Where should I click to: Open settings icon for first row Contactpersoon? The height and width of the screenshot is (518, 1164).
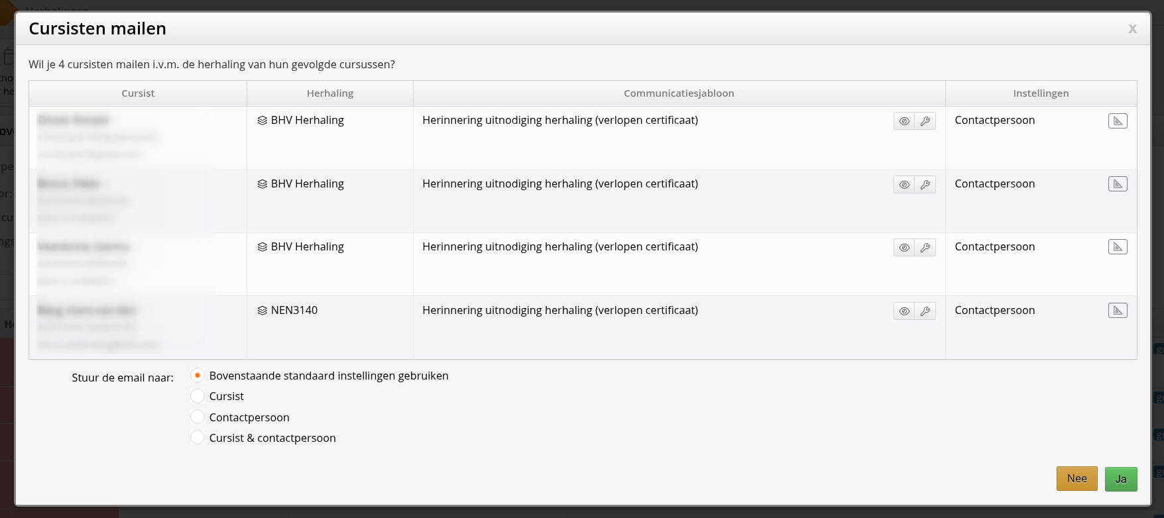(x=1117, y=121)
